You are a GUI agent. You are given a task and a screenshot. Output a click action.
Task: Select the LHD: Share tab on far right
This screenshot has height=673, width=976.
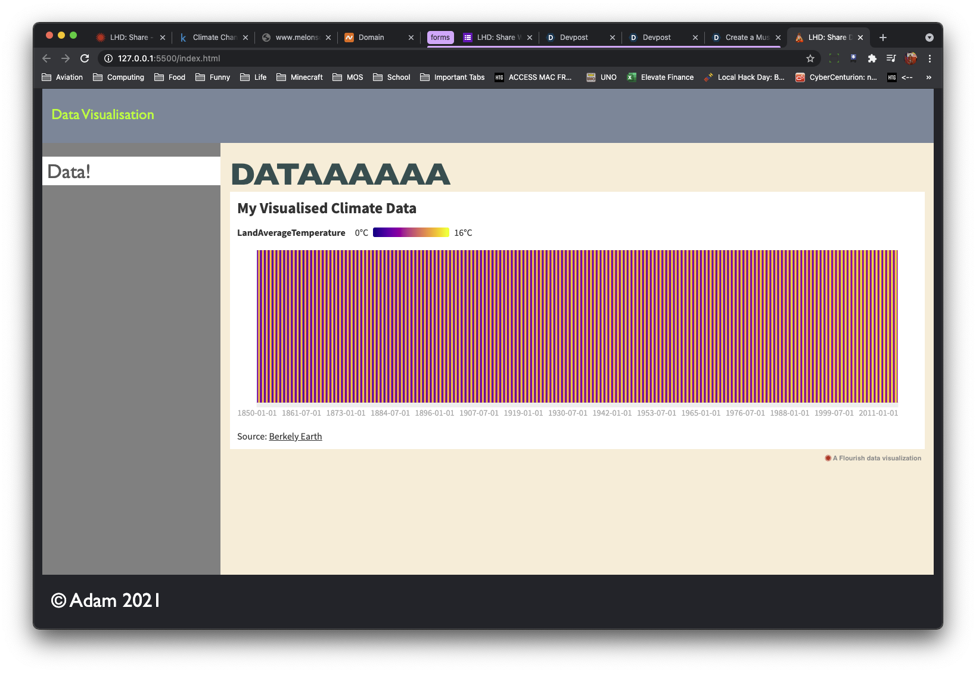point(828,37)
